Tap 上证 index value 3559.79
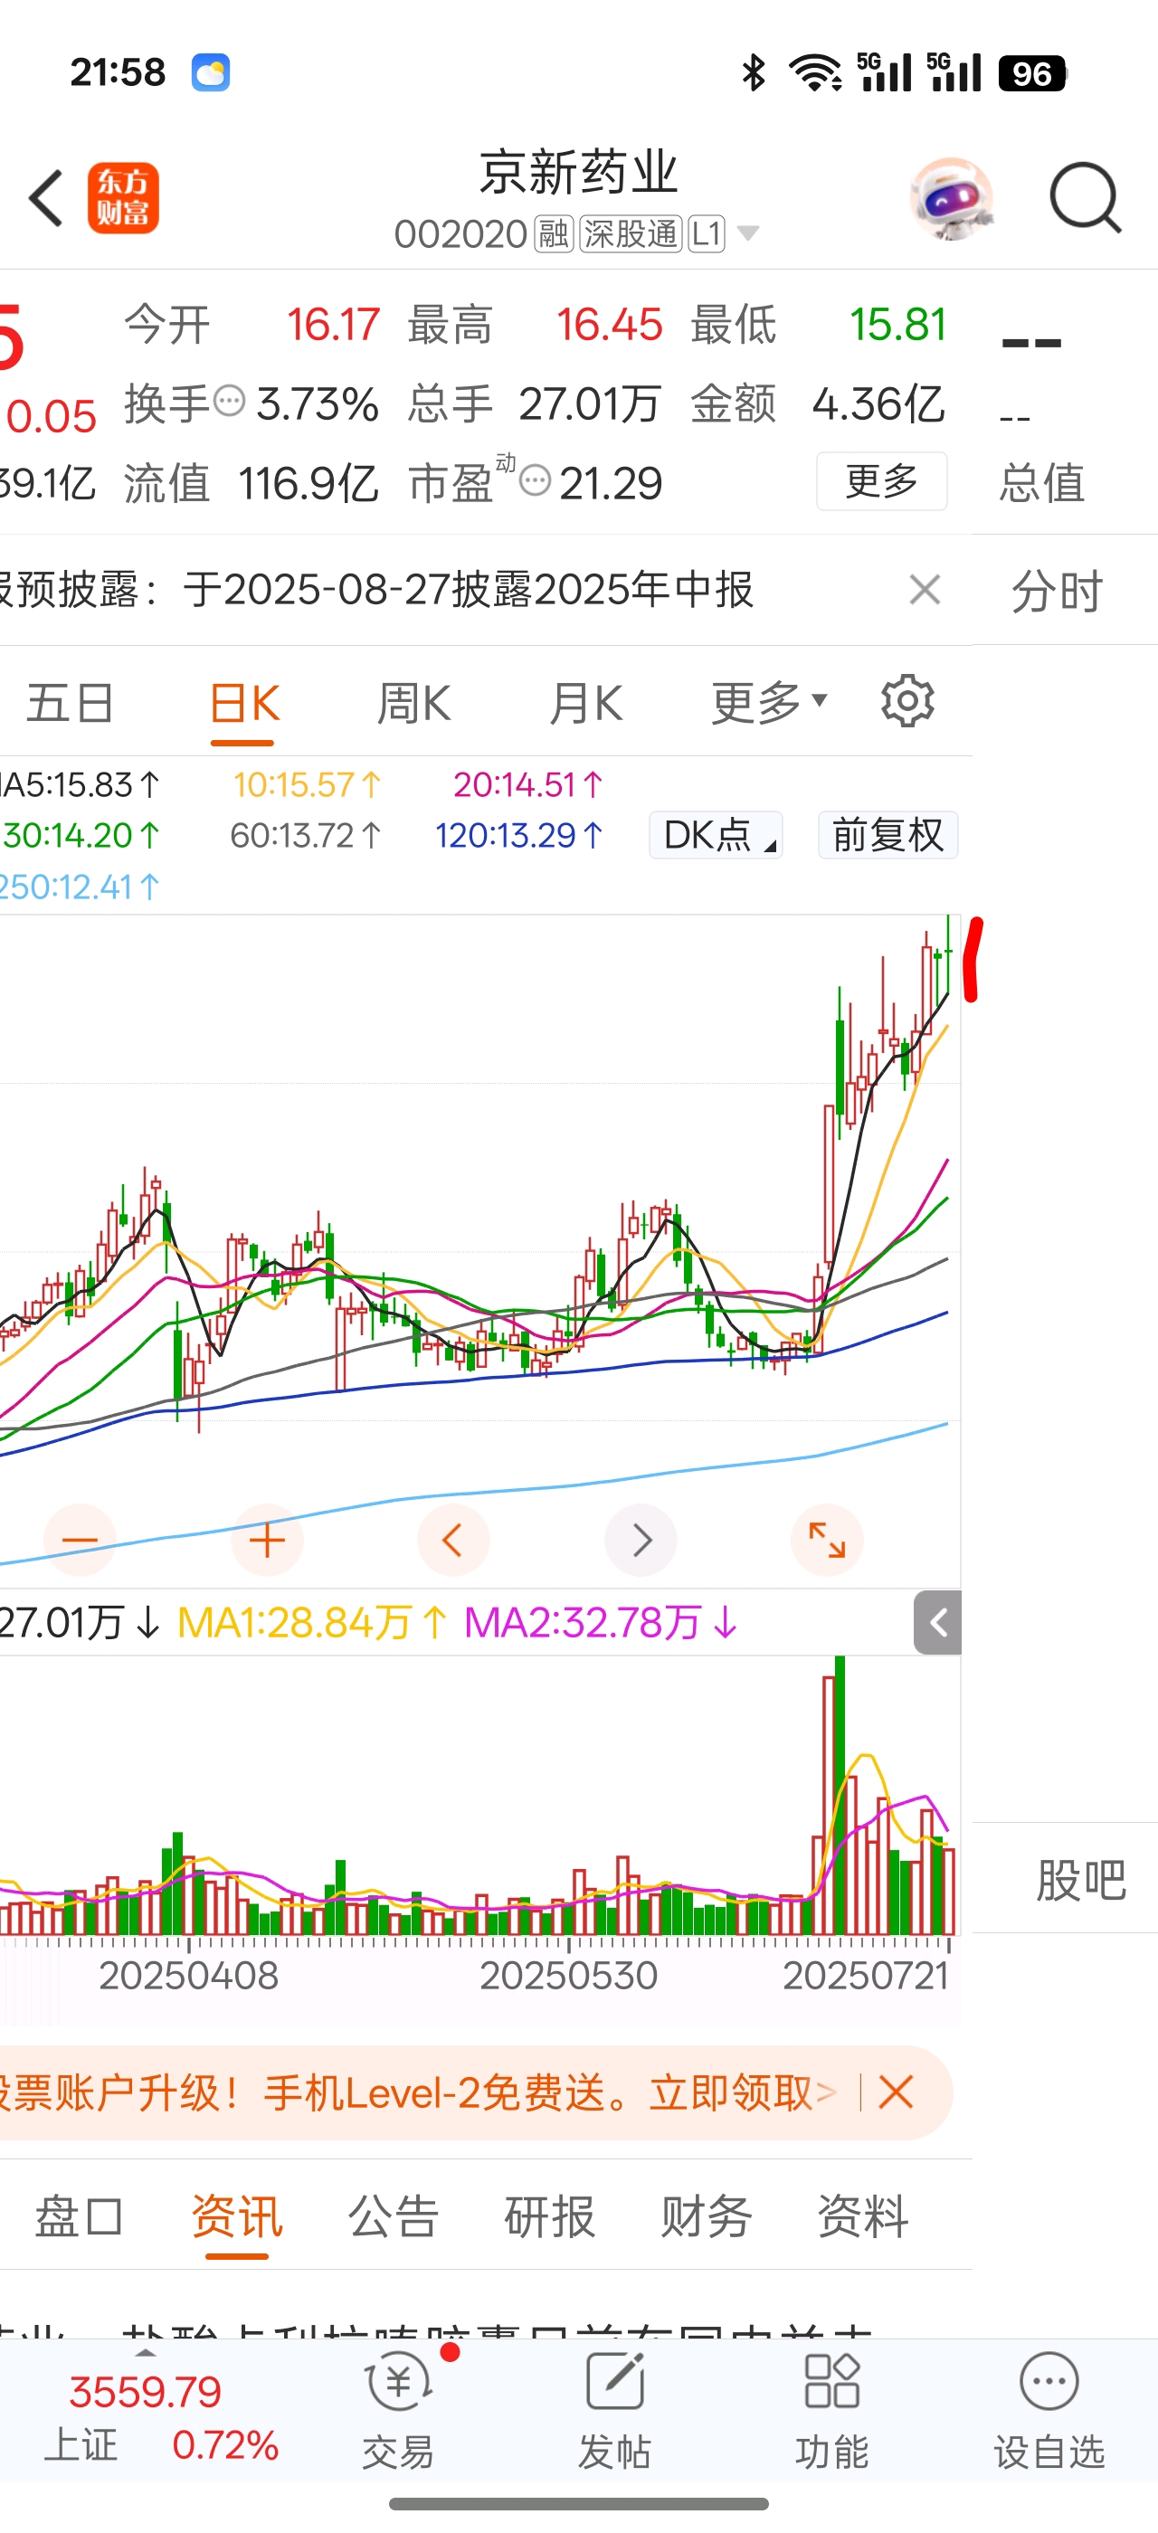This screenshot has width=1158, height=2533. (146, 2391)
